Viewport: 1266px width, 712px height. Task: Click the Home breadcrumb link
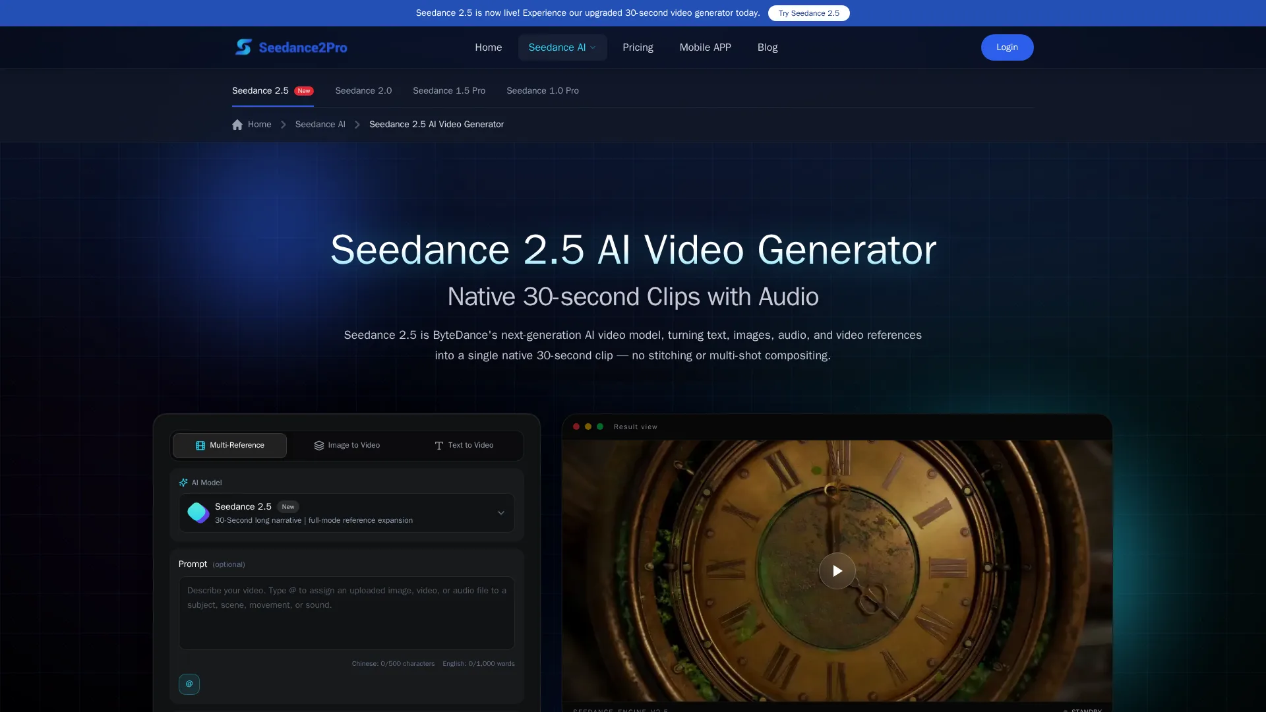260,125
